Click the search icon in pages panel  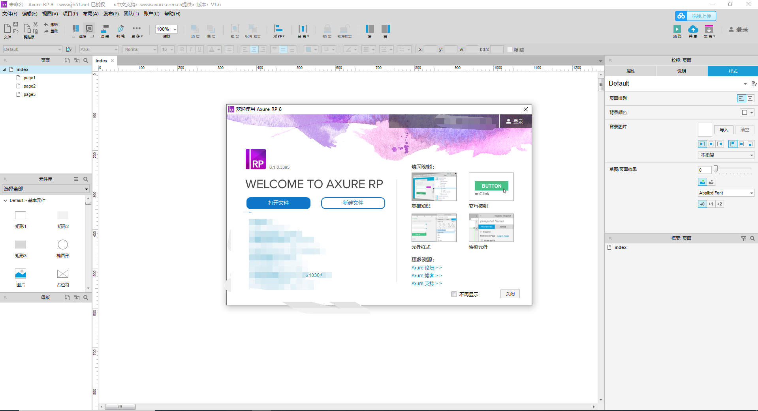86,60
